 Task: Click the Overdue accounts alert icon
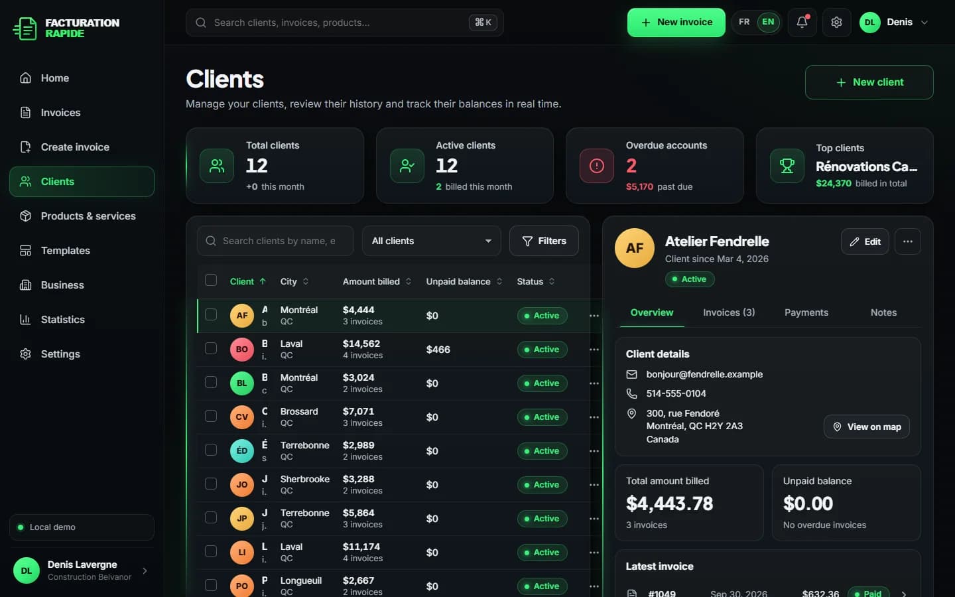(x=597, y=166)
